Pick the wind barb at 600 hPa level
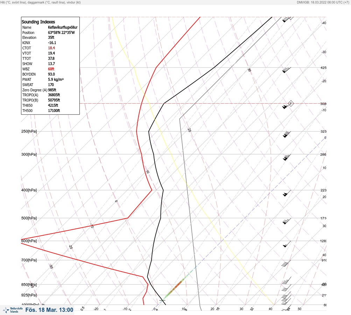The image size is (351, 315). (x=287, y=244)
